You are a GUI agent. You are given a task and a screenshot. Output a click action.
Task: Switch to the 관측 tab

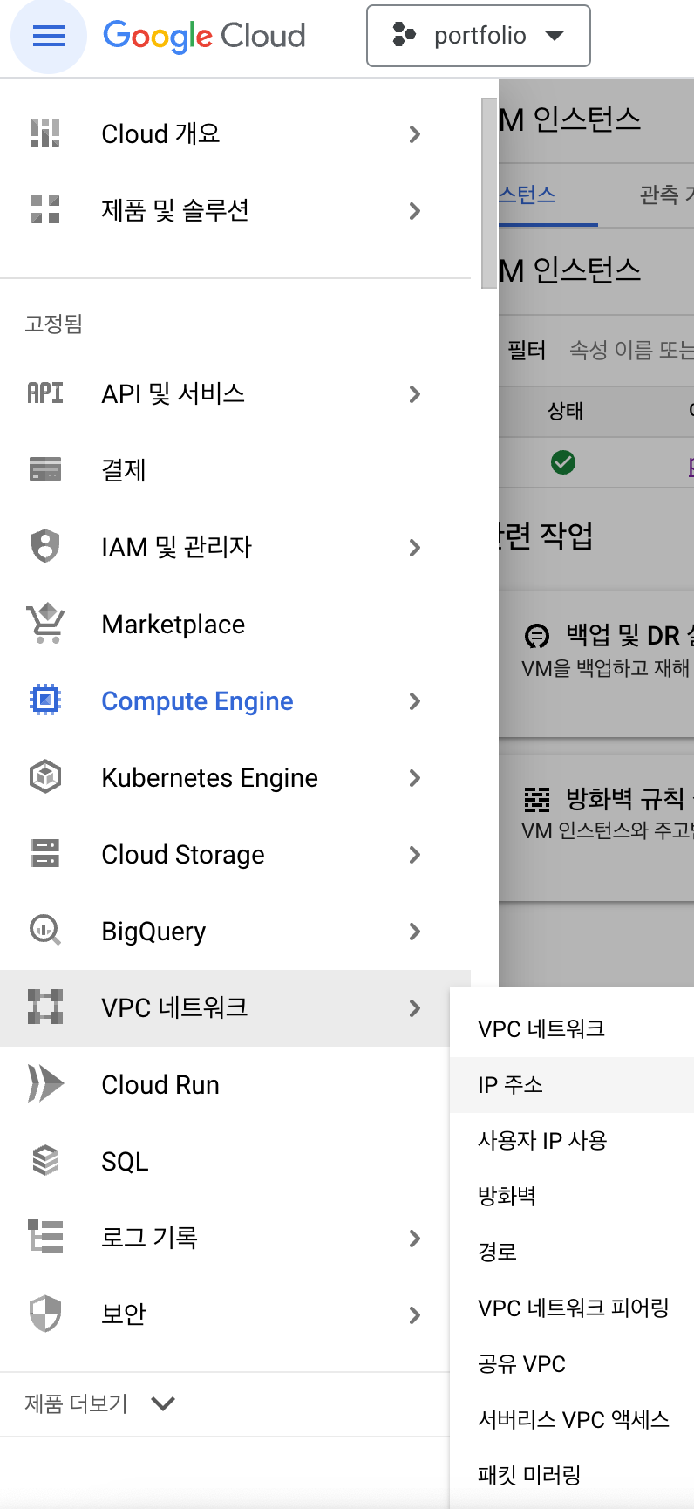[x=666, y=195]
